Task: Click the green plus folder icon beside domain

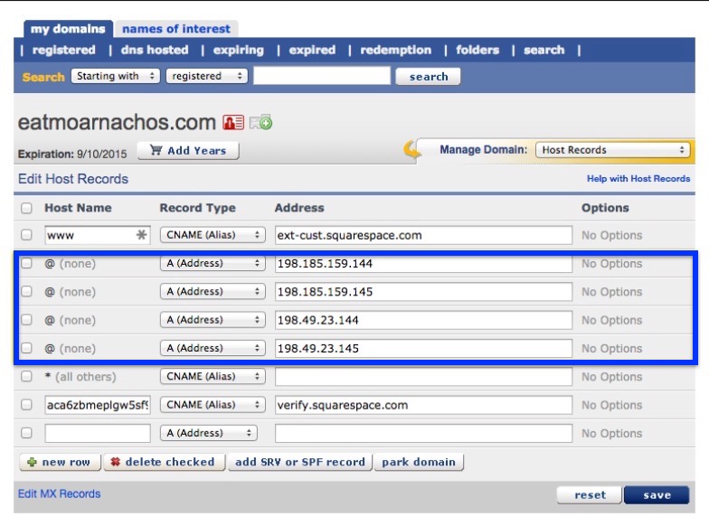Action: pyautogui.click(x=261, y=123)
